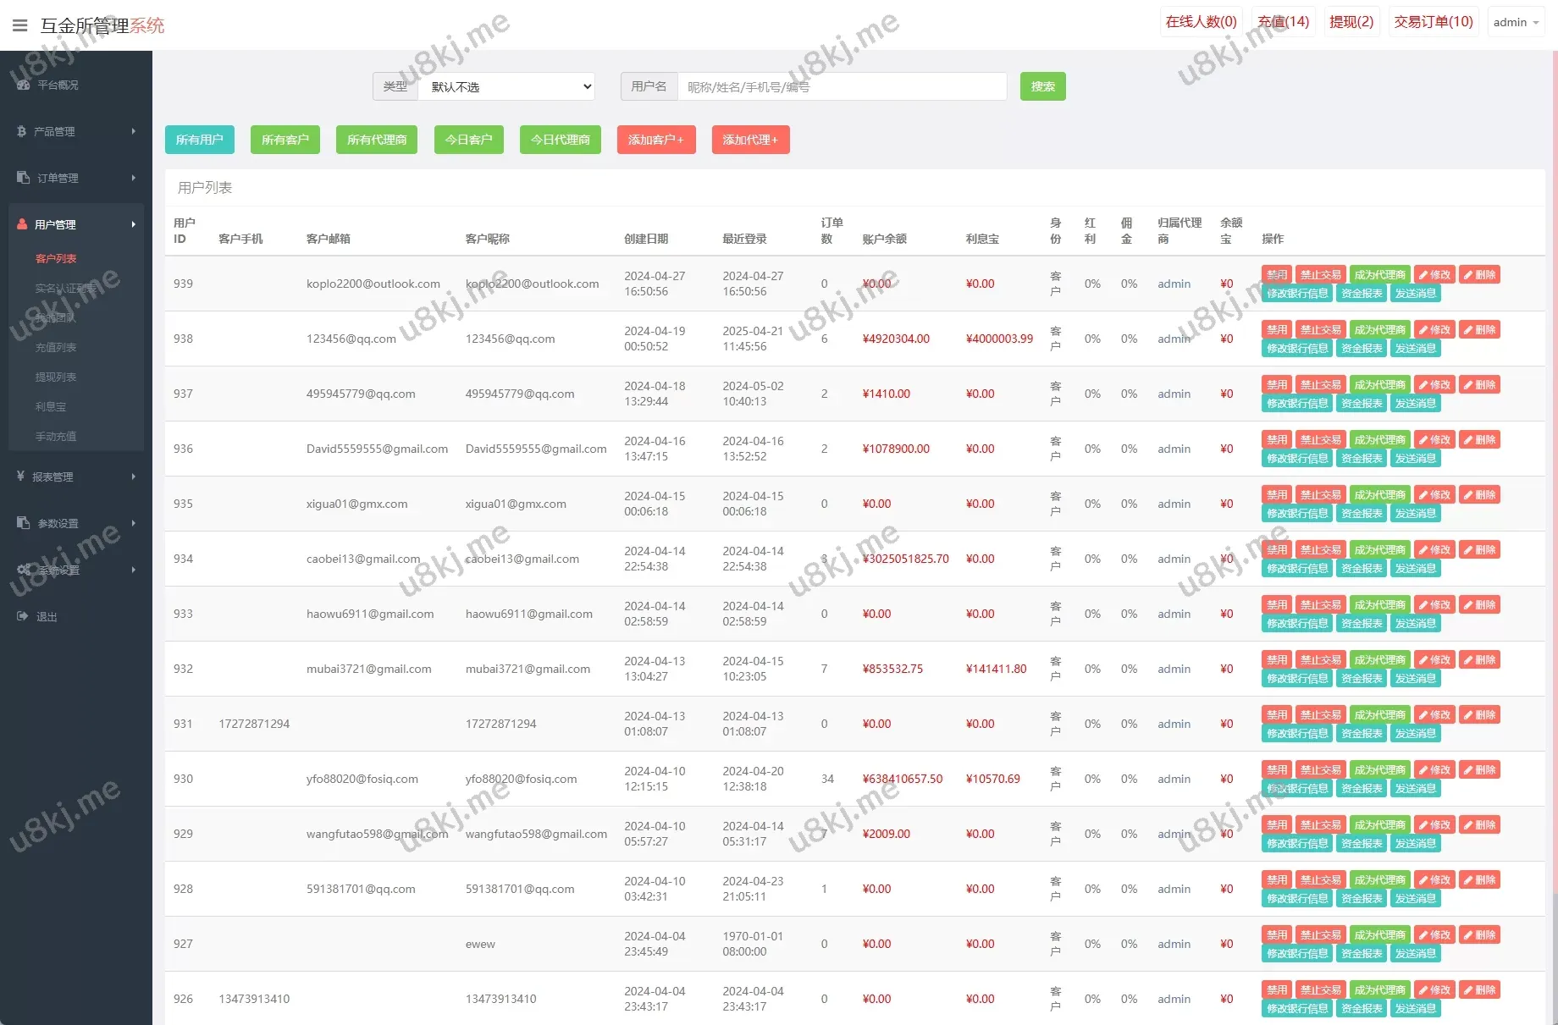1558x1025 pixels.
Task: Click the dashboard icon beside 平台概况
Action: (x=23, y=85)
